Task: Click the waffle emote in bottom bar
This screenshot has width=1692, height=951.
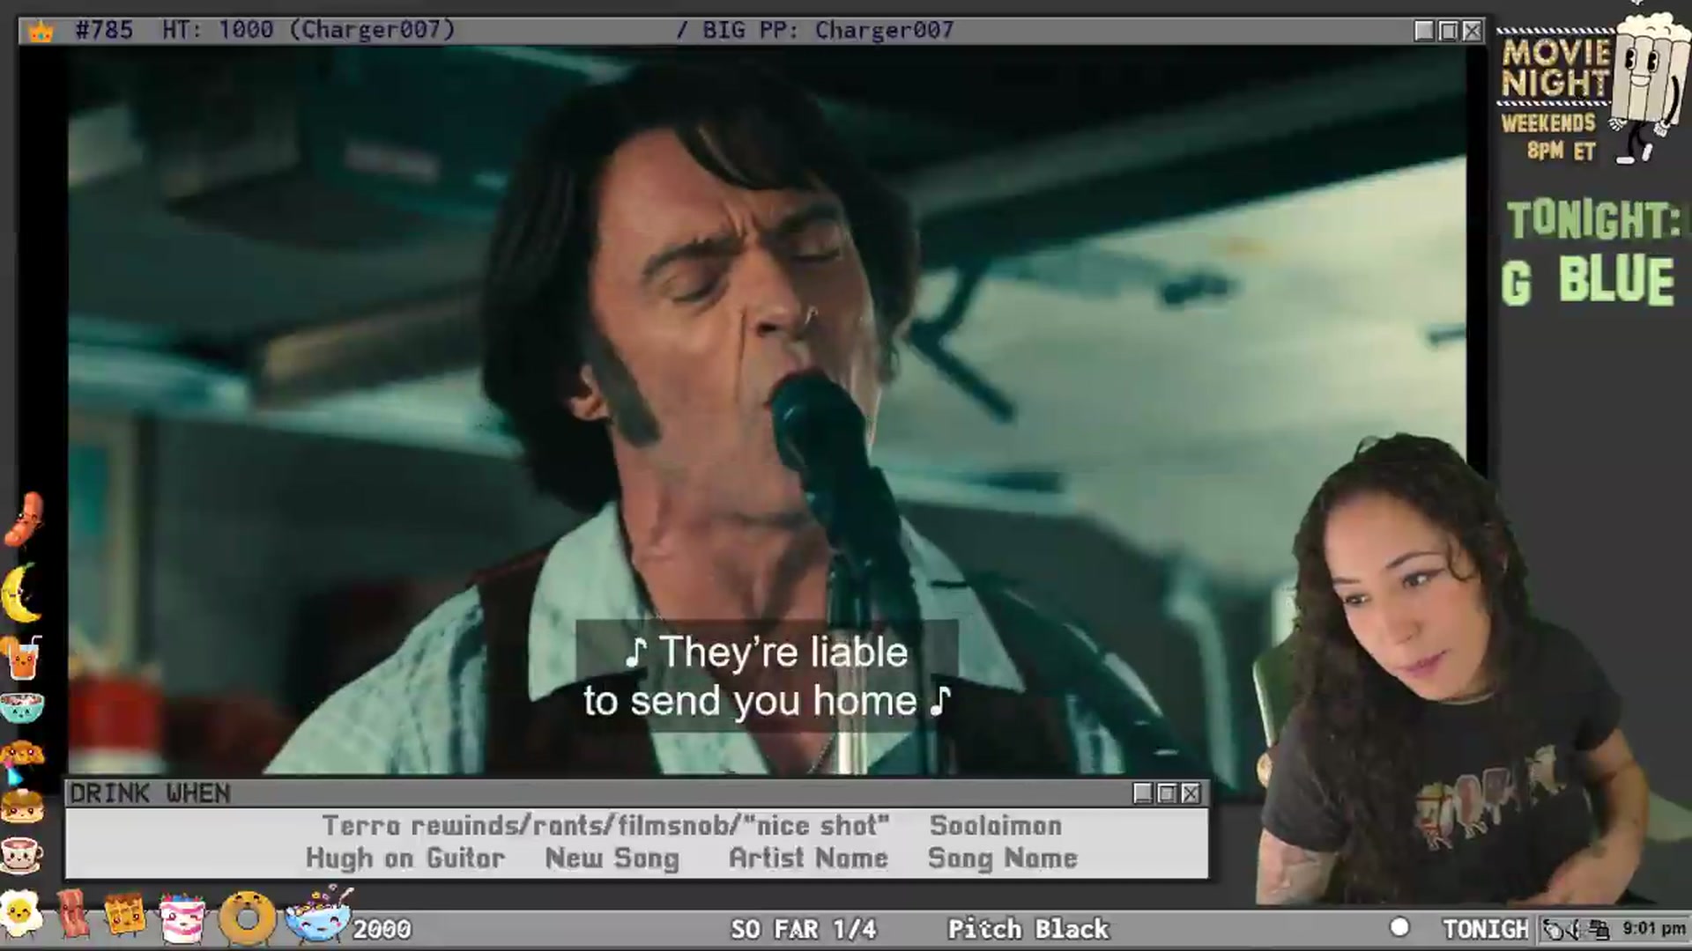Action: click(x=125, y=915)
